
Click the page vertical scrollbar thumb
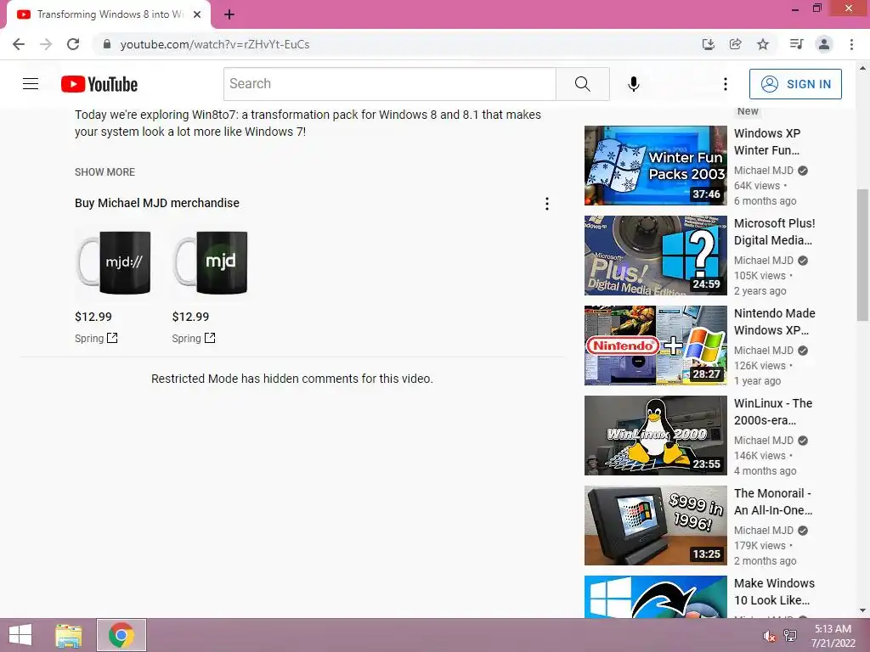(x=862, y=255)
